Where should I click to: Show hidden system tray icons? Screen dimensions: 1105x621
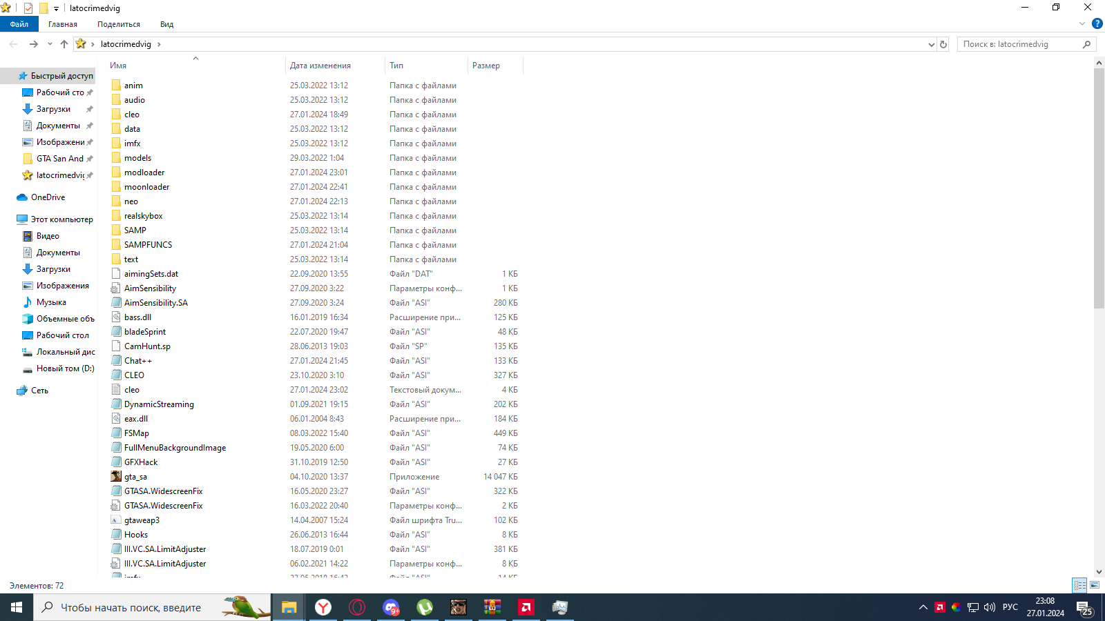[x=923, y=607]
